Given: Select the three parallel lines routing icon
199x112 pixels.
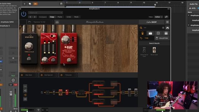Looking at the screenshot, I should [25, 99].
